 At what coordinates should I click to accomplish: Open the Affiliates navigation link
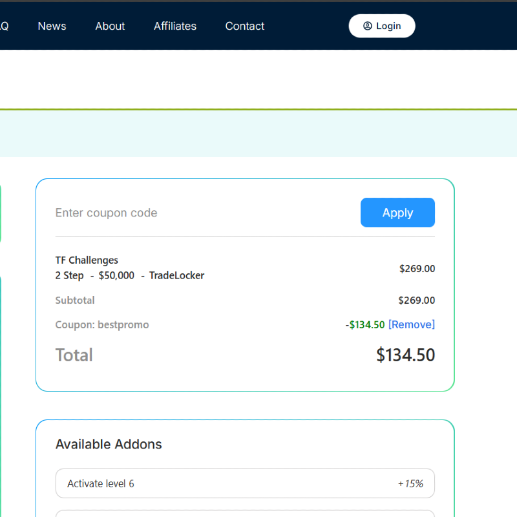(175, 26)
